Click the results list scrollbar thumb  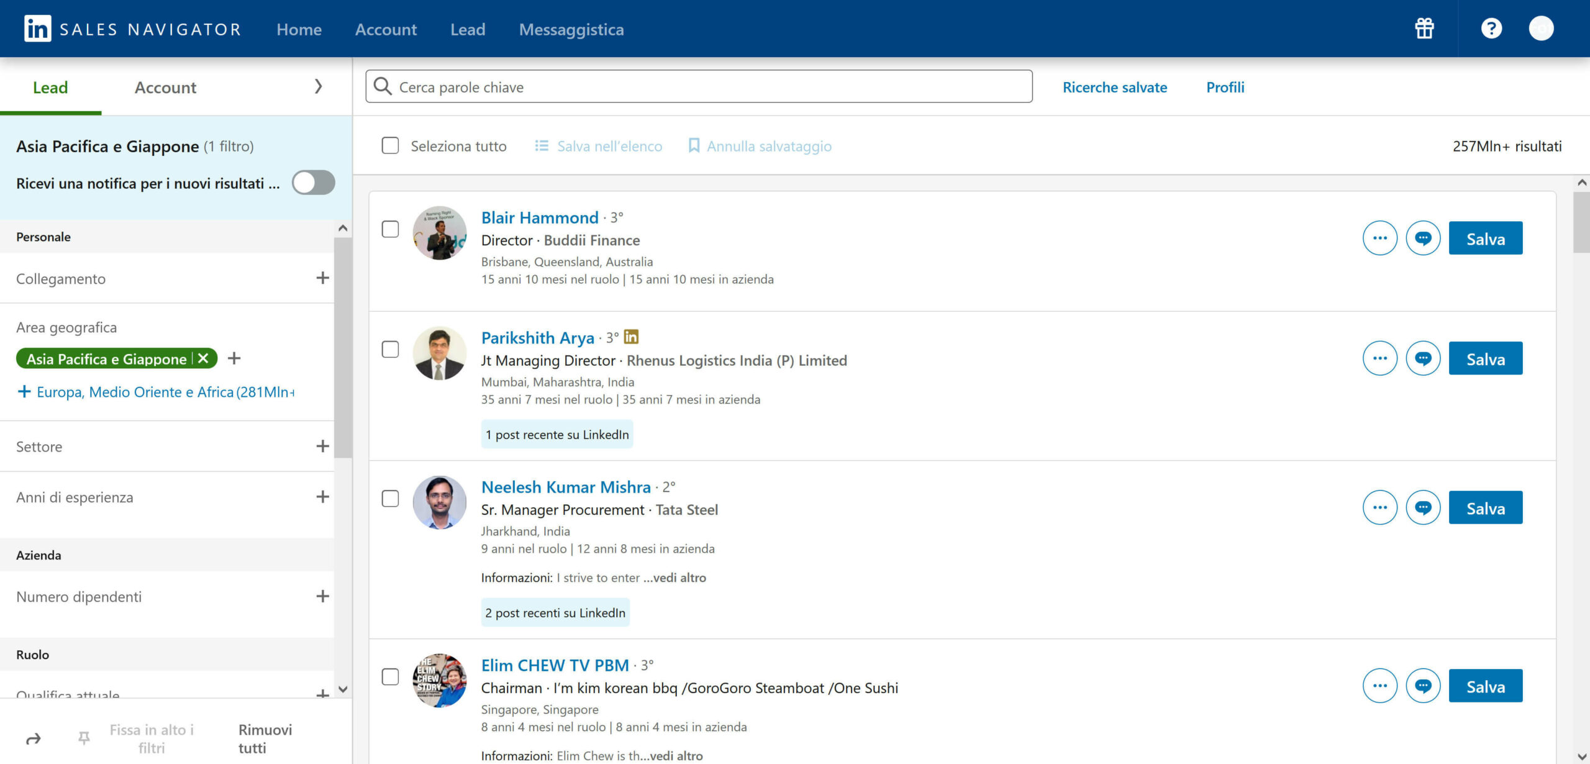(1581, 222)
